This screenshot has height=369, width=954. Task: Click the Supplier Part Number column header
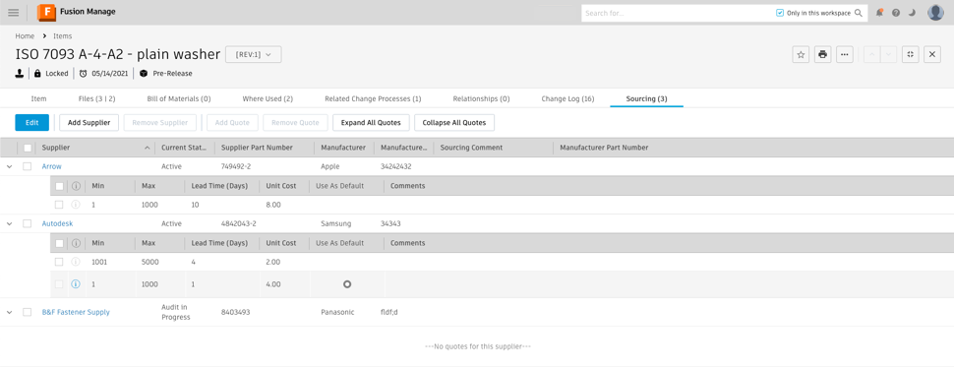257,148
